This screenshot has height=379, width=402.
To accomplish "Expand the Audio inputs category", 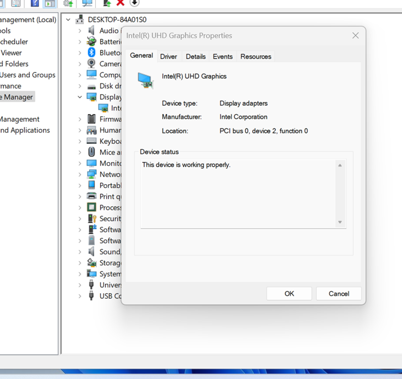I will click(x=80, y=30).
